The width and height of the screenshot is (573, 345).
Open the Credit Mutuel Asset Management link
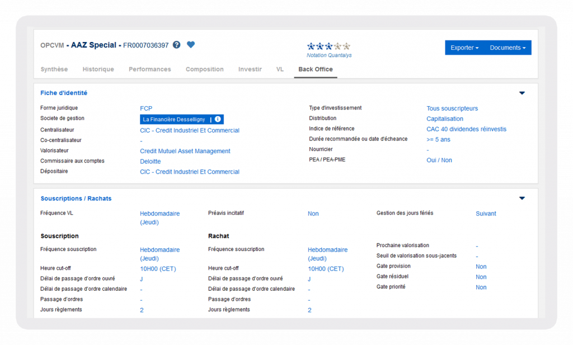tap(185, 151)
